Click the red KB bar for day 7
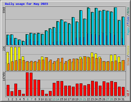 point(31,84)
